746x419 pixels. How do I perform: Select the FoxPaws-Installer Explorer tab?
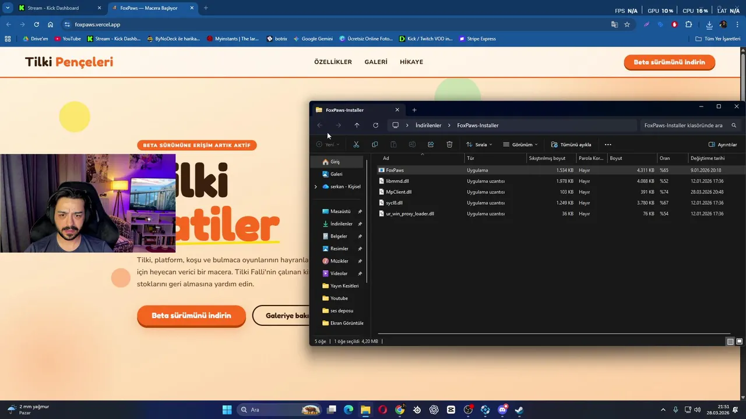357,110
